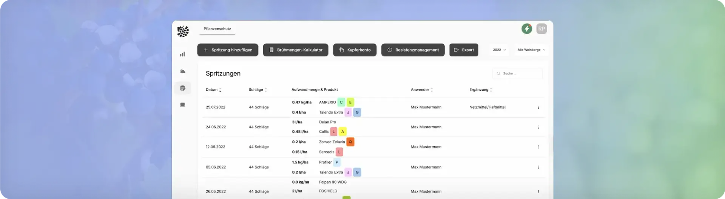Open row menu for 25.07.2022 spraying
This screenshot has width=725, height=199.
click(538, 107)
